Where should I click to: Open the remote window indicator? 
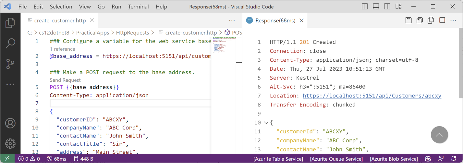pos(7,158)
